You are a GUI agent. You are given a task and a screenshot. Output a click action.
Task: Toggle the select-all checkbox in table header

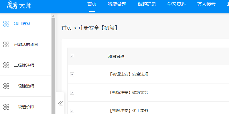[x=72, y=56]
